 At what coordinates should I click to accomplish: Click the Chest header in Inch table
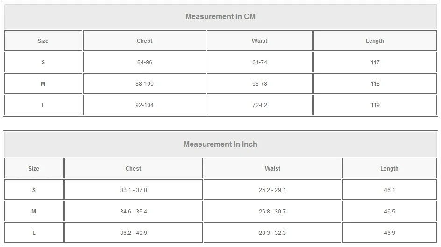tap(133, 169)
